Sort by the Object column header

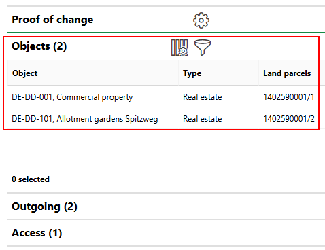click(x=93, y=73)
